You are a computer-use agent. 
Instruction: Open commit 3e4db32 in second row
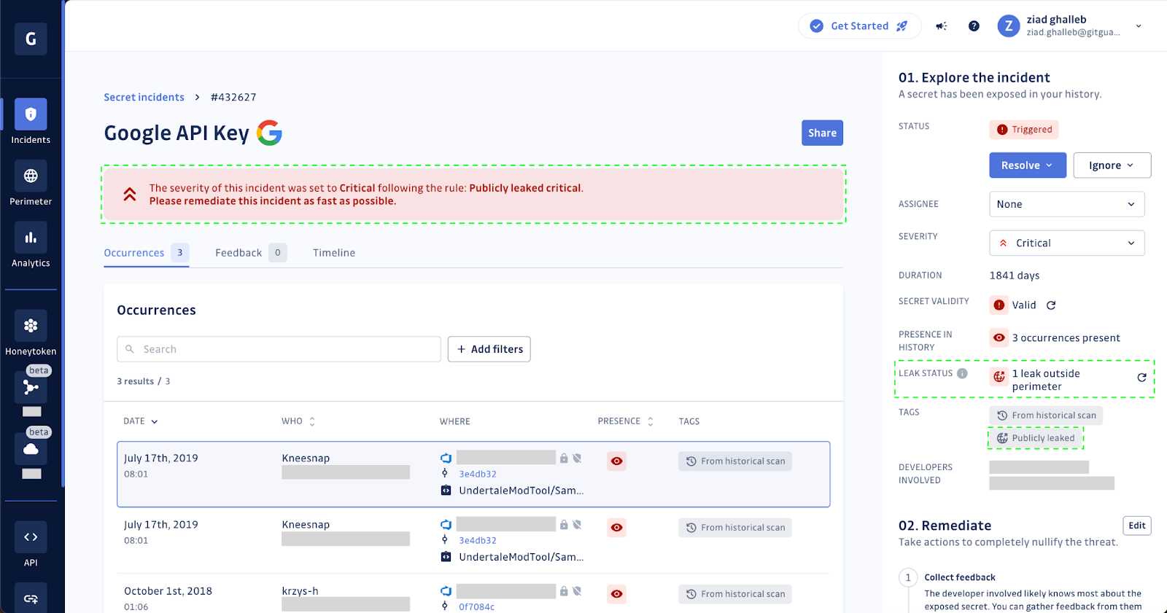(x=478, y=540)
